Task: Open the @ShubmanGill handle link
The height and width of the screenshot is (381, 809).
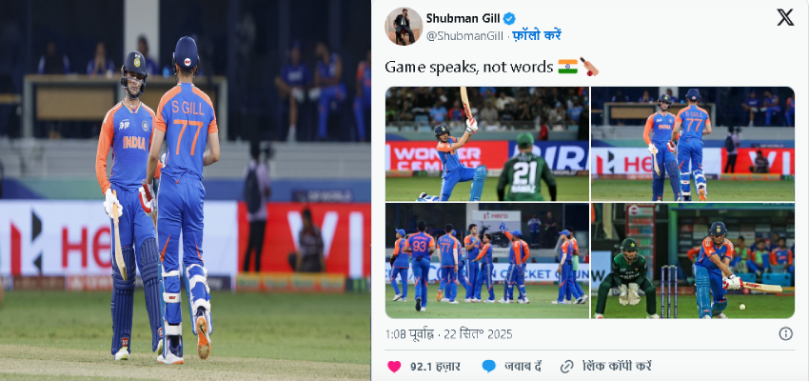Action: 466,35
